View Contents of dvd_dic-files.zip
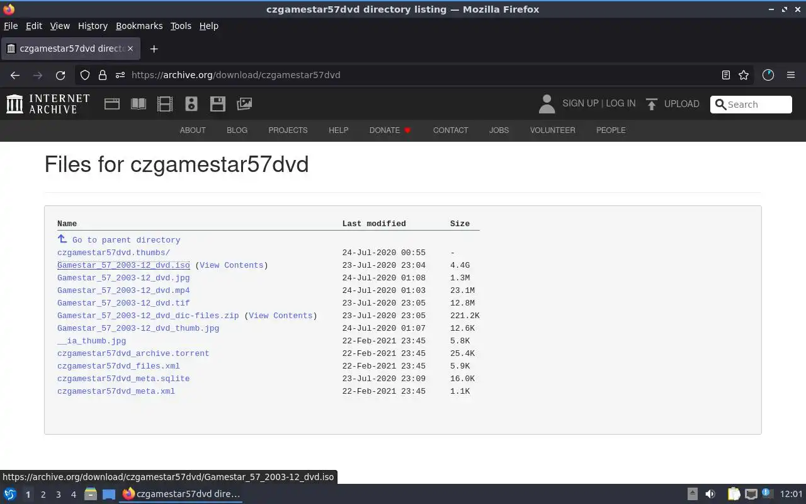The width and height of the screenshot is (806, 504). [x=280, y=316]
